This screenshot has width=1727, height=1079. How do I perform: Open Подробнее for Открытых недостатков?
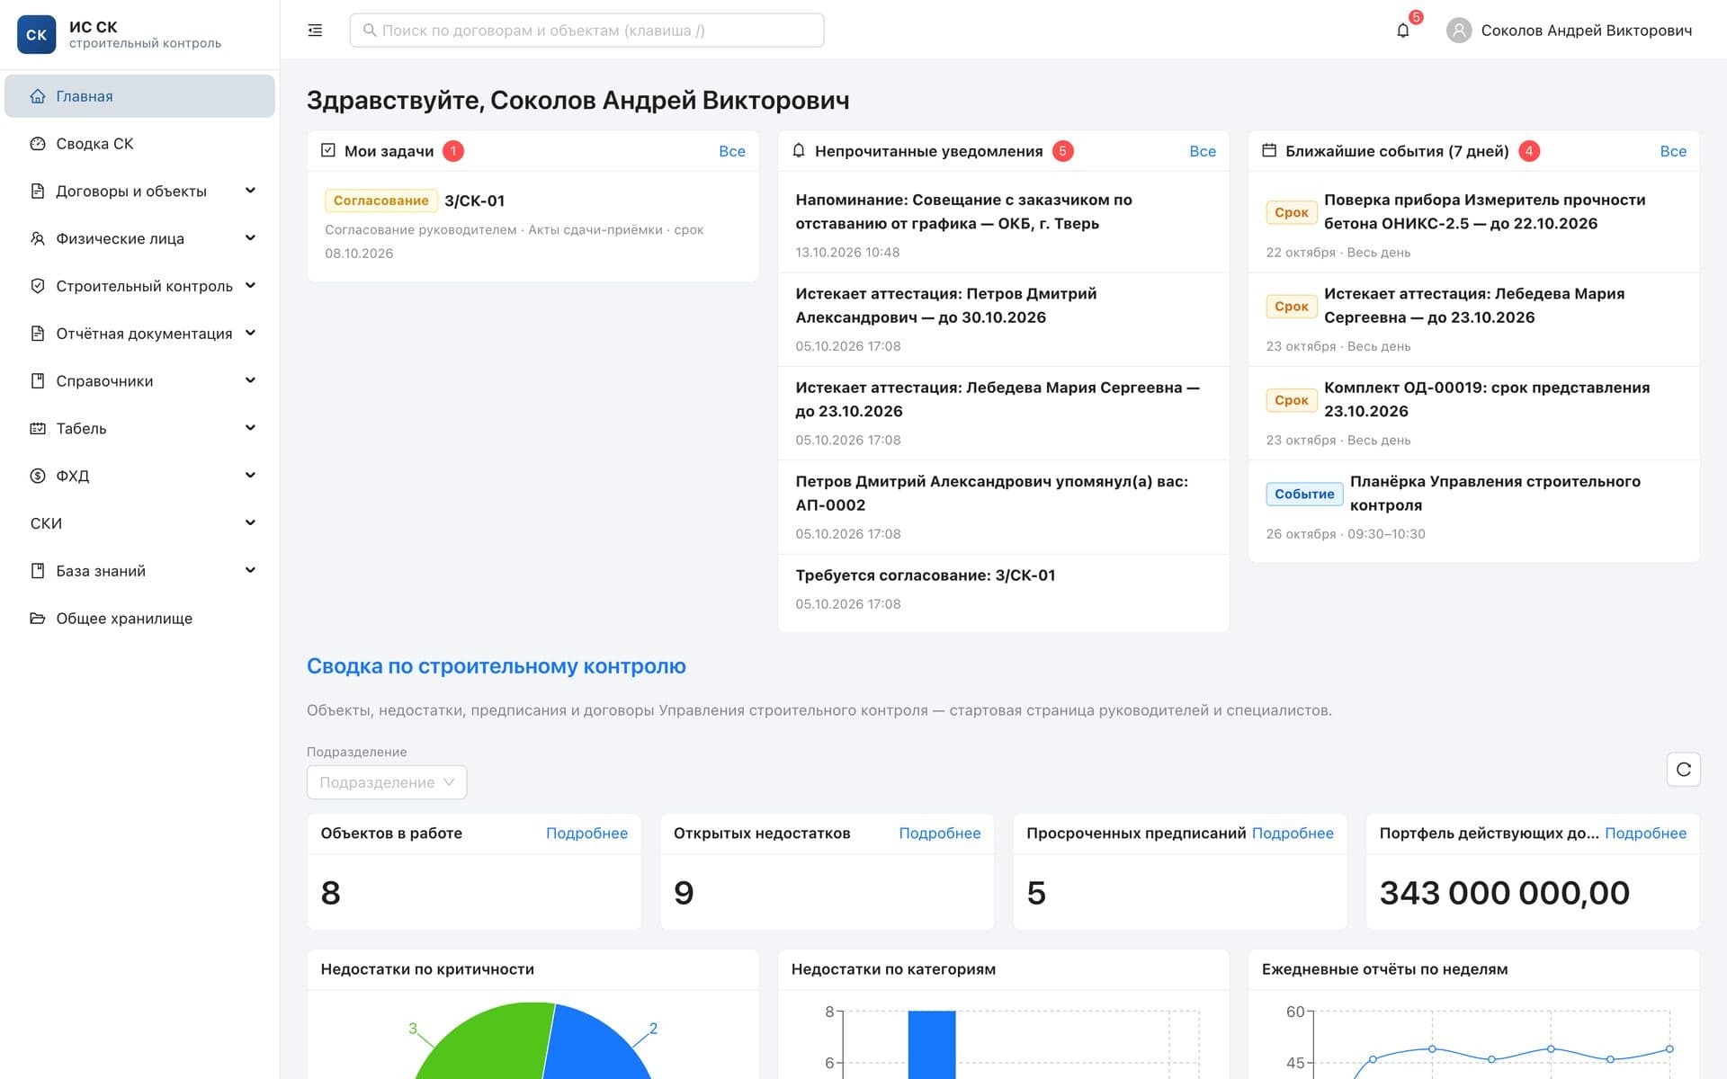coord(939,834)
